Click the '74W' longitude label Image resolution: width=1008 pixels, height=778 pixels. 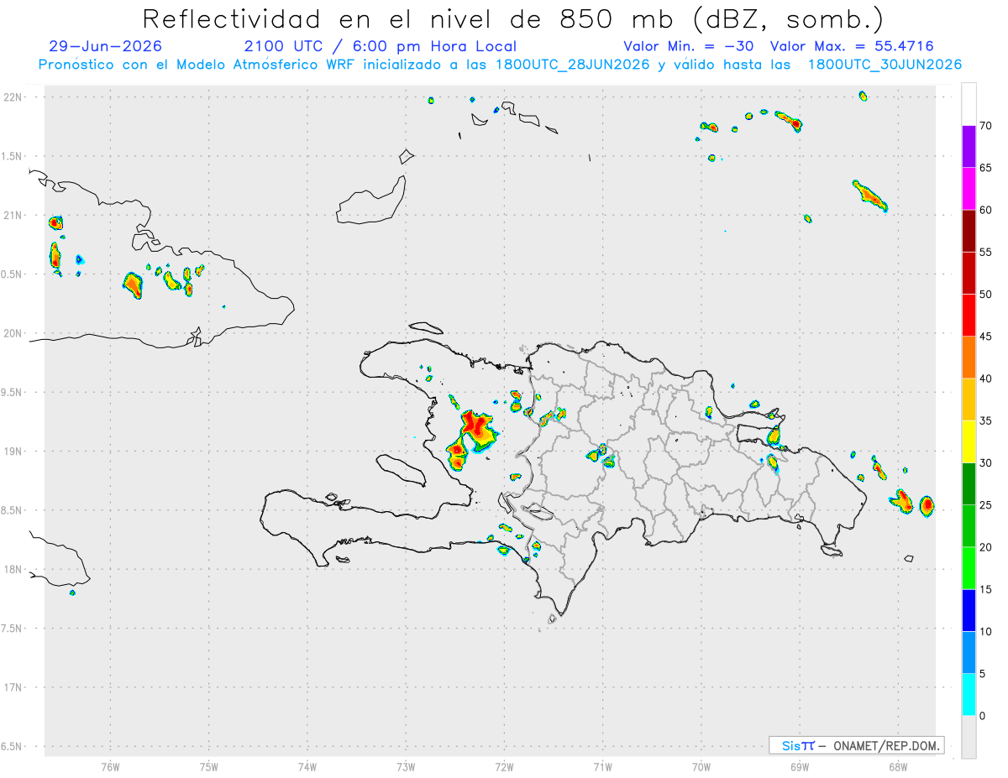(x=307, y=766)
